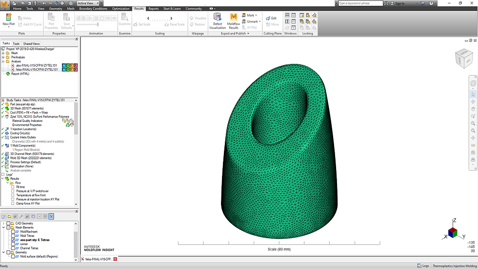Click the delete layer red X icon
Screen dimensions: 478x269
[x=51, y=216]
